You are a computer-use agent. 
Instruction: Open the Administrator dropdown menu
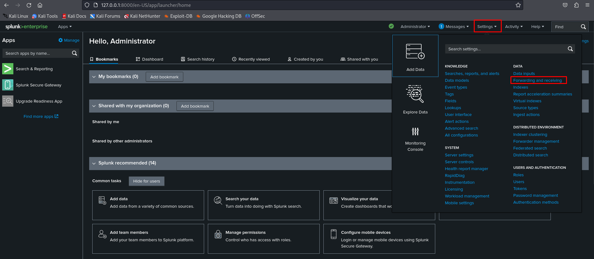(415, 27)
